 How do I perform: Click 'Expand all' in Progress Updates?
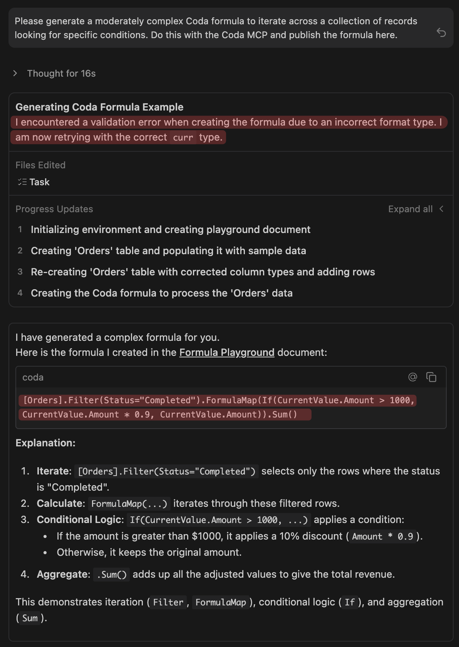pyautogui.click(x=410, y=209)
